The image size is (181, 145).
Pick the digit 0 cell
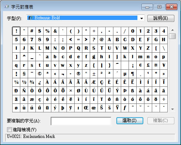(x=133, y=31)
